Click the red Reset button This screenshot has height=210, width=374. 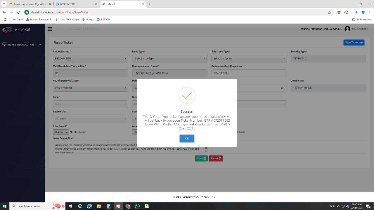216,158
